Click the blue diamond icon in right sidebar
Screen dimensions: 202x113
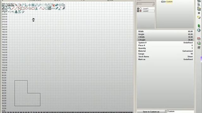[x=199, y=30]
